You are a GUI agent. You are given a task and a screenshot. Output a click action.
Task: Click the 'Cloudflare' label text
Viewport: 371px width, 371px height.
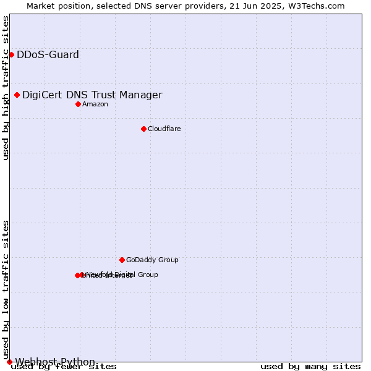pos(164,129)
